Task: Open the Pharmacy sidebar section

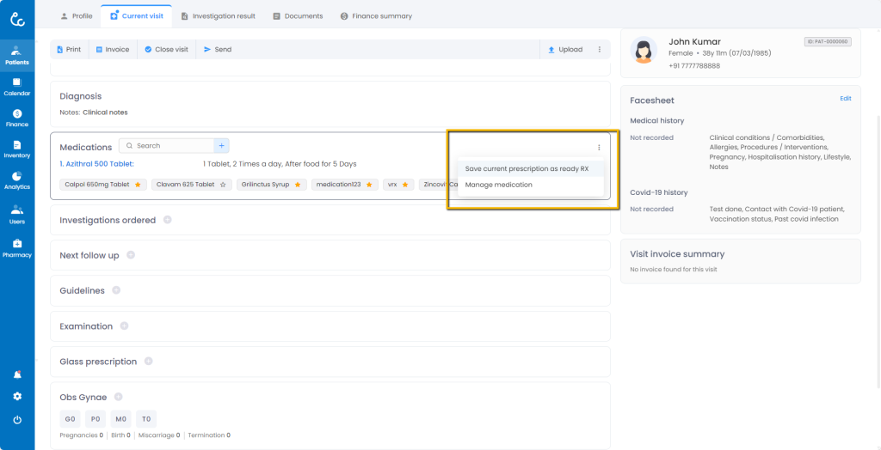Action: pyautogui.click(x=17, y=247)
